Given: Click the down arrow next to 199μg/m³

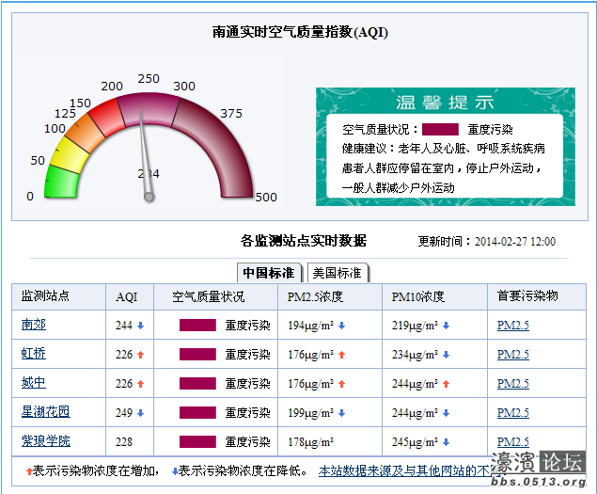Looking at the screenshot, I should pyautogui.click(x=341, y=413).
